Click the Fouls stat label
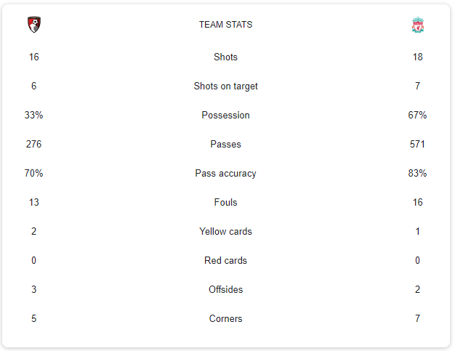Screen dimensions: 455x351 [226, 202]
